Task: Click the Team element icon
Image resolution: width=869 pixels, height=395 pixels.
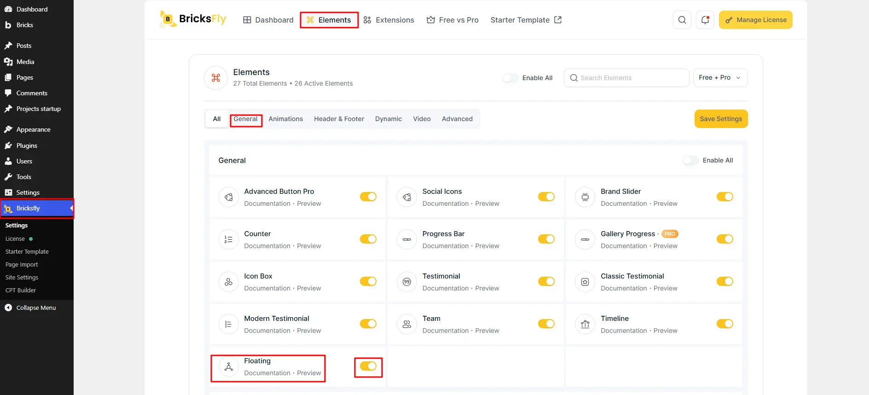Action: pos(407,325)
